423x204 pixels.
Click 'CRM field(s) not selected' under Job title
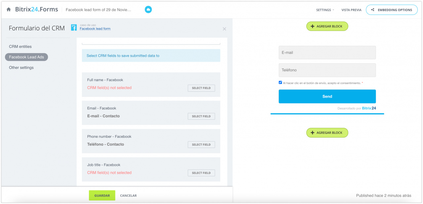[x=109, y=173]
